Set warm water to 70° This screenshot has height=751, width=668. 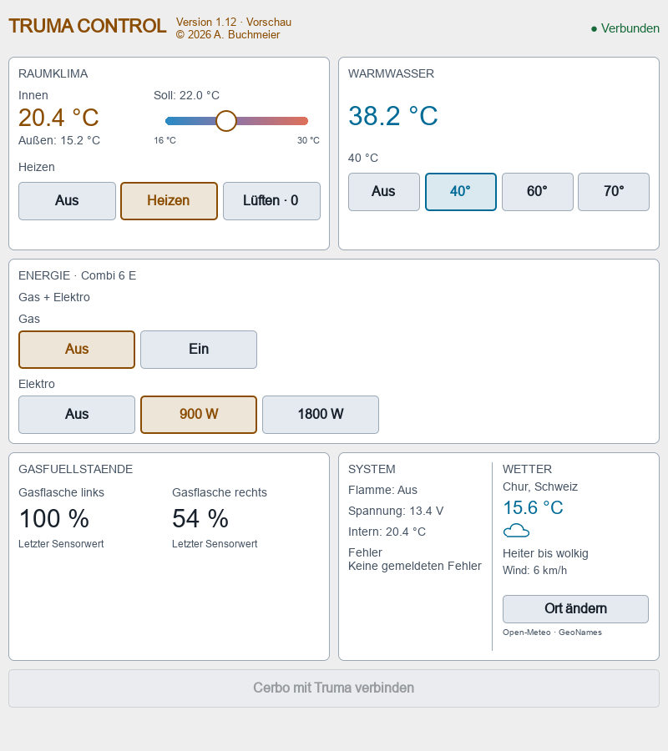tap(614, 192)
